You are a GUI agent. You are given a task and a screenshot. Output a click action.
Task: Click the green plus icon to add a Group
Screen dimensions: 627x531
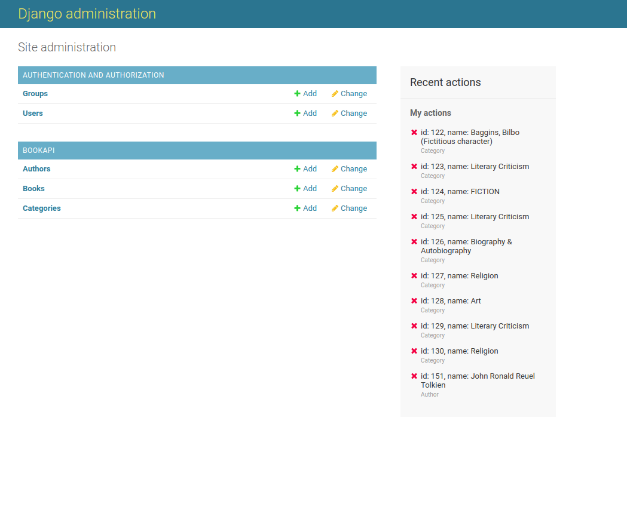(296, 94)
